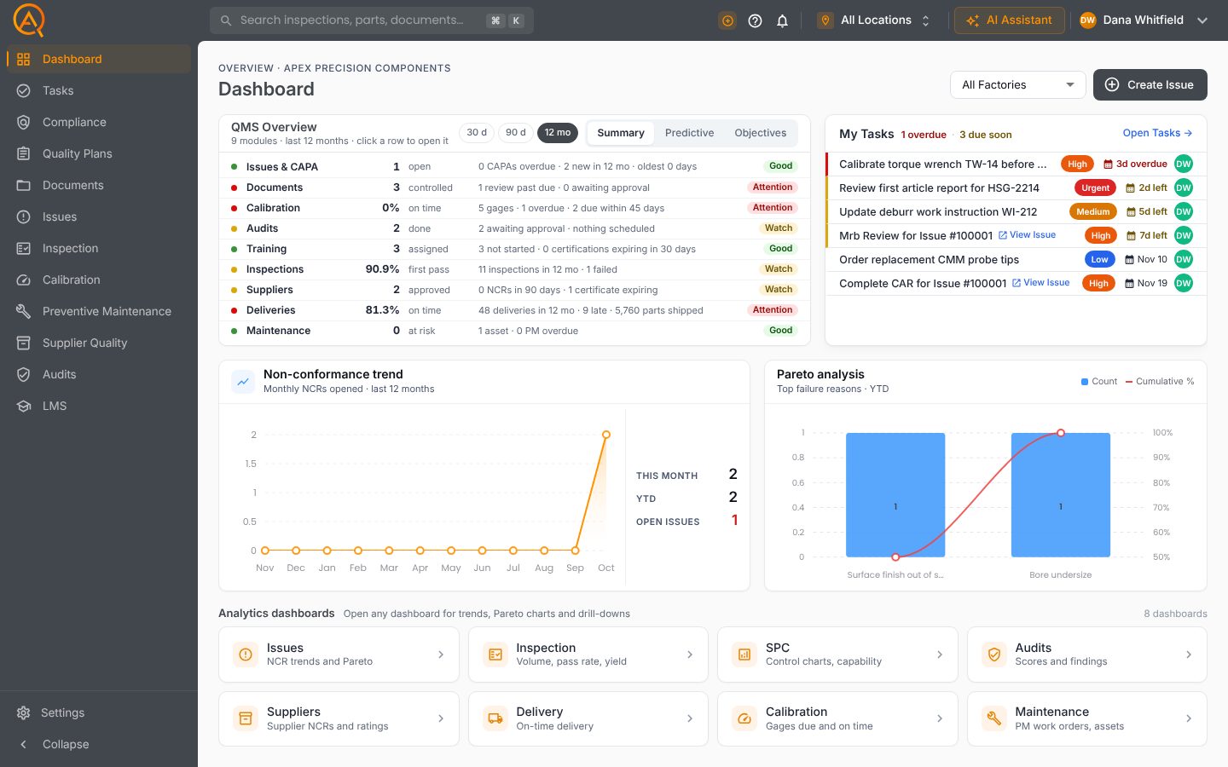This screenshot has width=1228, height=767.
Task: Click the orange quick-add icon in top bar
Action: (727, 20)
